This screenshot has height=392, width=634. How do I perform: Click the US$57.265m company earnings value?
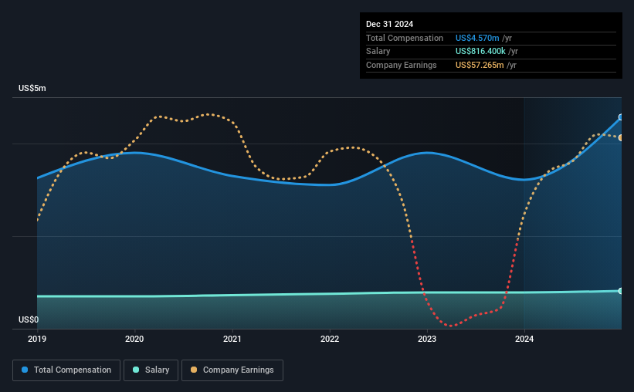point(480,65)
